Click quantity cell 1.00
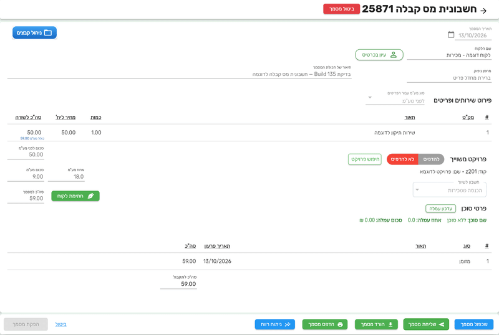Image resolution: width=499 pixels, height=335 pixels. point(96,133)
